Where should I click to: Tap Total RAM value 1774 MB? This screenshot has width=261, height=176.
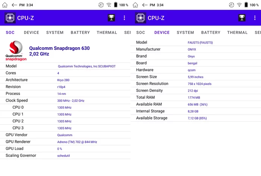tap(194, 97)
